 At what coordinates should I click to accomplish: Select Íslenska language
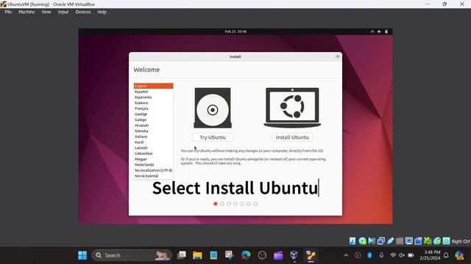click(154, 131)
